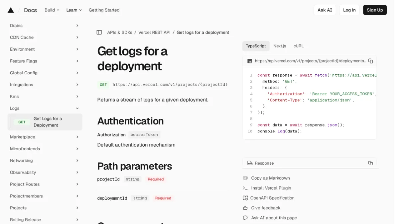
Task: Click the Install Vercel Plugin terminal icon
Action: click(245, 188)
